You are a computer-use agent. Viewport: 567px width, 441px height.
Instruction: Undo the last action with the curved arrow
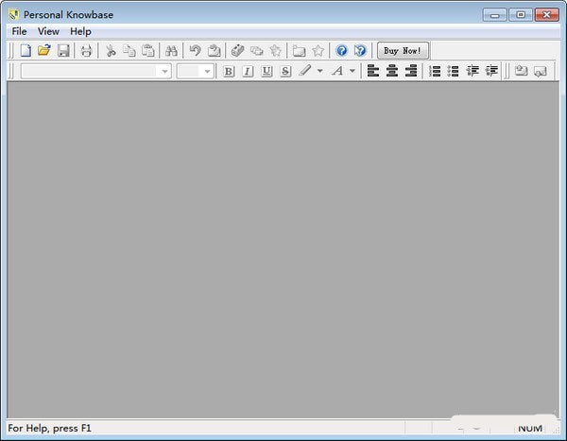pyautogui.click(x=195, y=51)
